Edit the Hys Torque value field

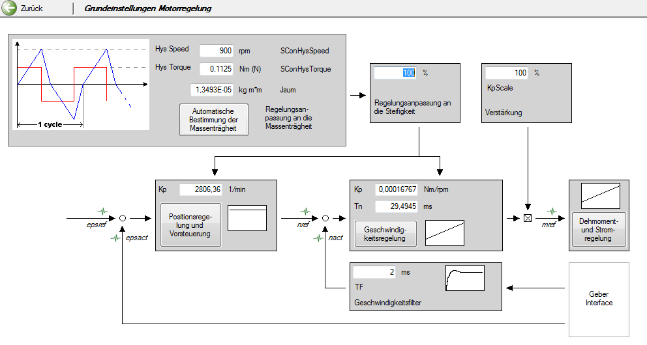(x=216, y=69)
